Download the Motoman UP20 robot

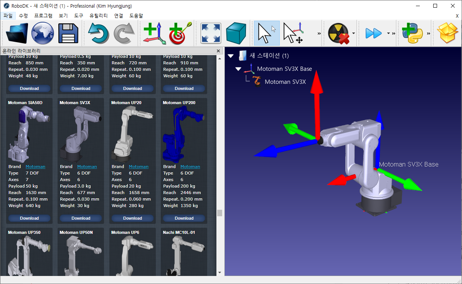coord(132,218)
